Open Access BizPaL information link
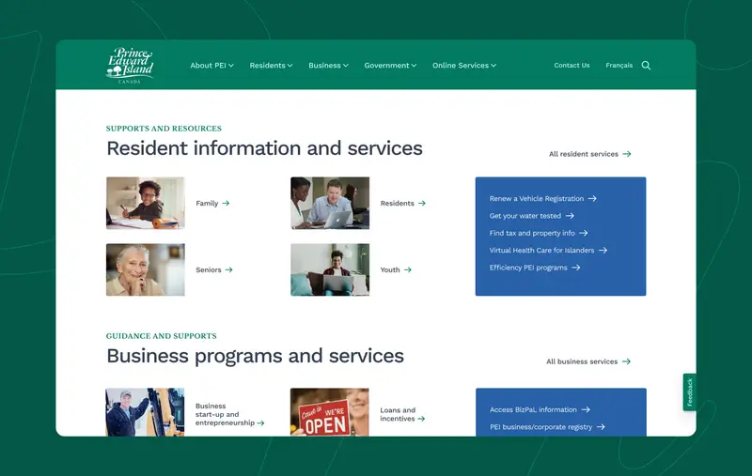 point(533,410)
